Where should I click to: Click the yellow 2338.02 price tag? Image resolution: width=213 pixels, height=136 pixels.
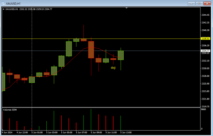(205, 39)
